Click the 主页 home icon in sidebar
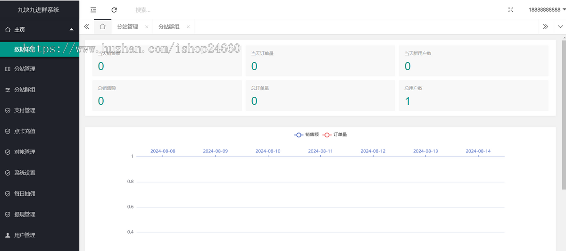This screenshot has height=251, width=566. 8,29
